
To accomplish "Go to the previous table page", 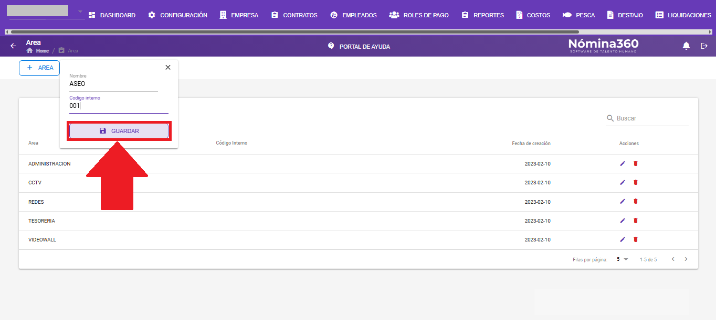I will tap(673, 259).
